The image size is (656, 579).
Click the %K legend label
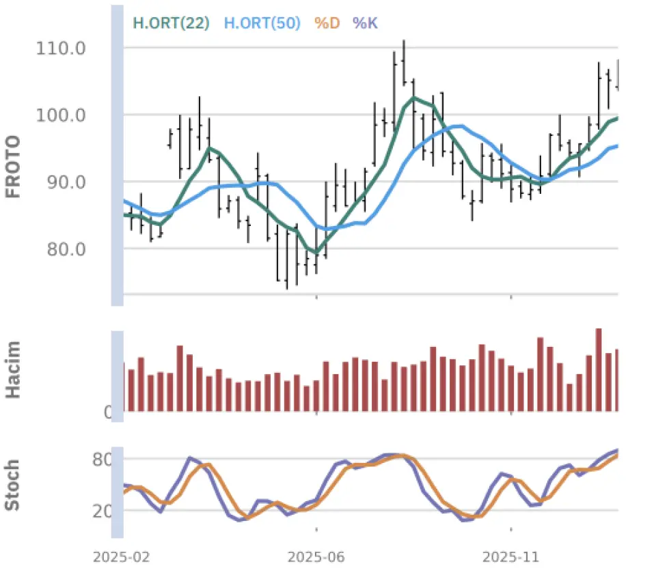click(x=365, y=23)
